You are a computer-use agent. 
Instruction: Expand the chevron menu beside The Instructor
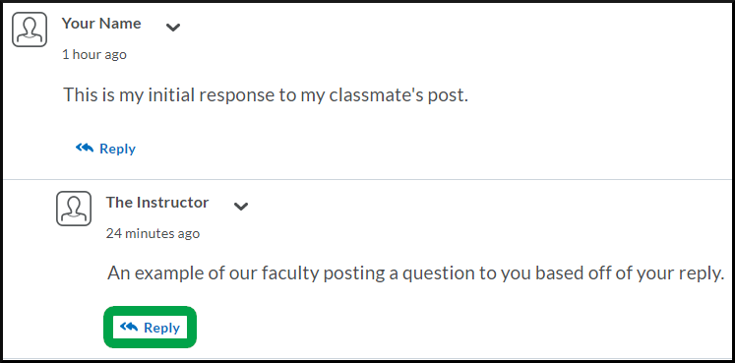(240, 206)
